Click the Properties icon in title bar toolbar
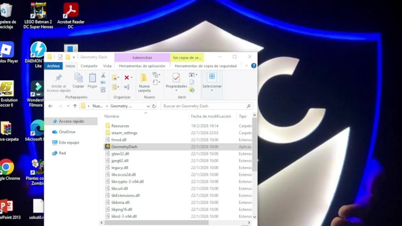The width and height of the screenshot is (402, 226). click(x=60, y=57)
